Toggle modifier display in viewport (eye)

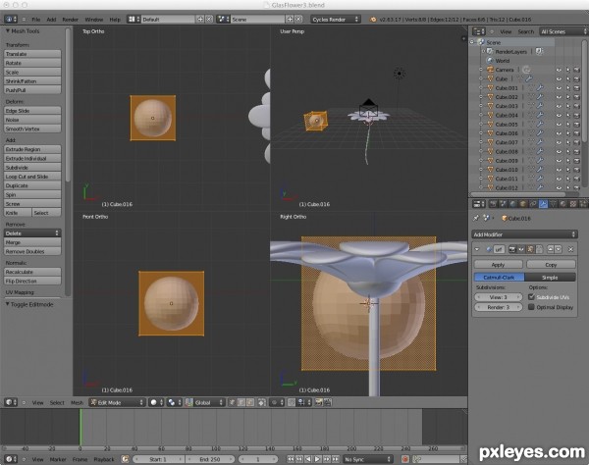521,249
